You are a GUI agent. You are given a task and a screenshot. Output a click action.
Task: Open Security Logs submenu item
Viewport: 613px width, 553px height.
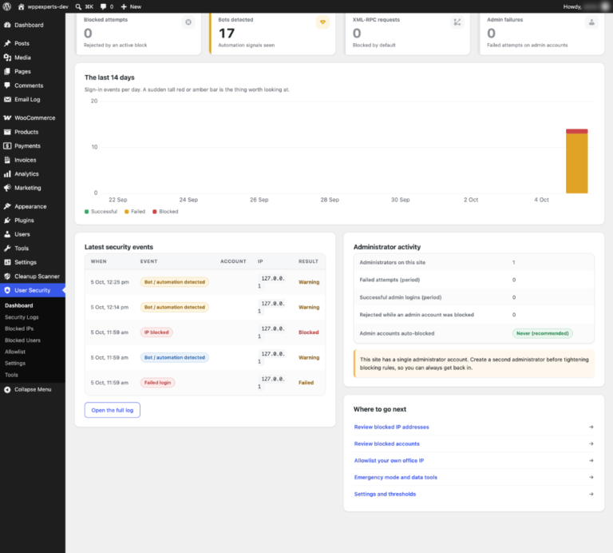(22, 317)
